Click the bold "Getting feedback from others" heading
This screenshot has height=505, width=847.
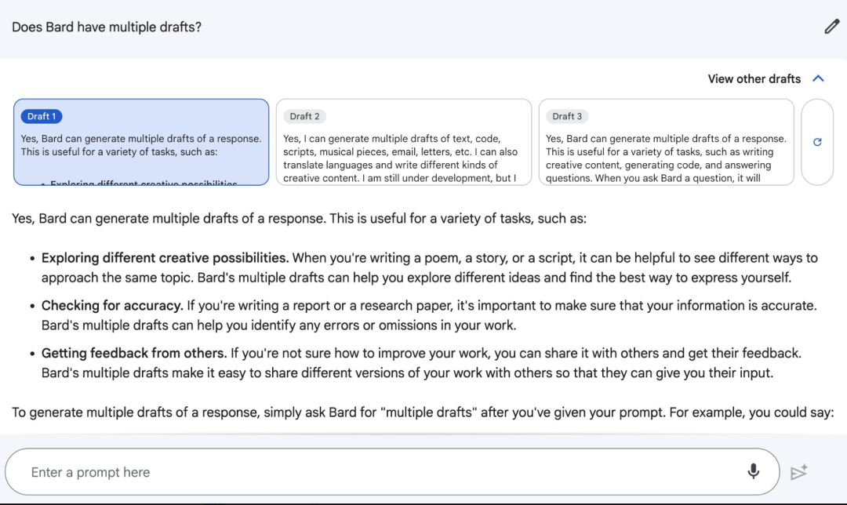(134, 354)
